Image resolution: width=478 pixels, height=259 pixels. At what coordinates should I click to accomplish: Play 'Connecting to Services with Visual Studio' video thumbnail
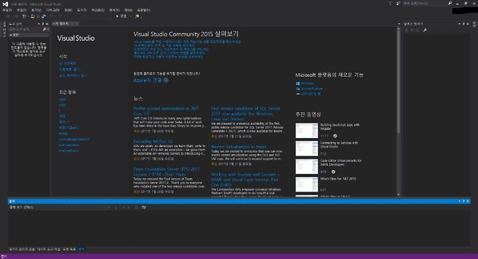[x=307, y=149]
